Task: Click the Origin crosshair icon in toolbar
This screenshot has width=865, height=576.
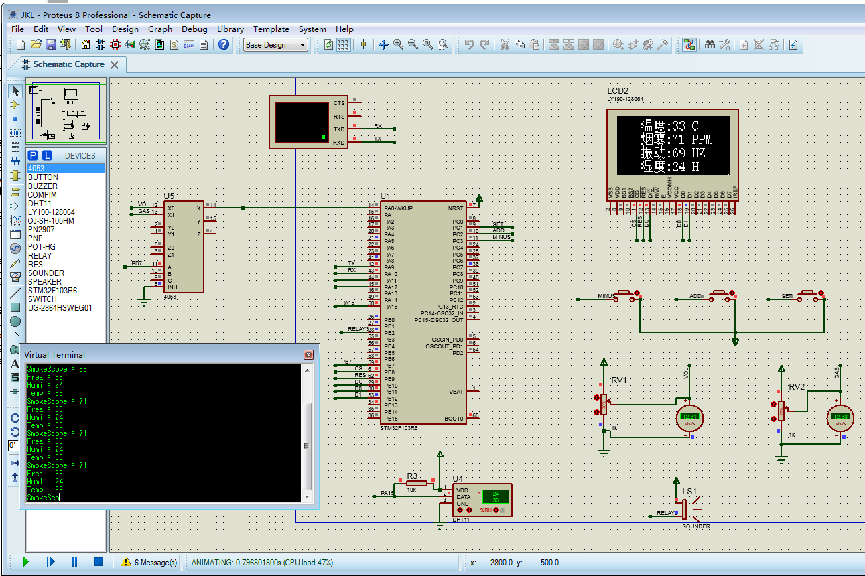Action: click(x=364, y=44)
